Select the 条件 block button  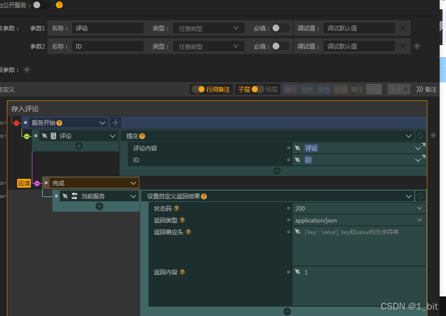point(323,89)
